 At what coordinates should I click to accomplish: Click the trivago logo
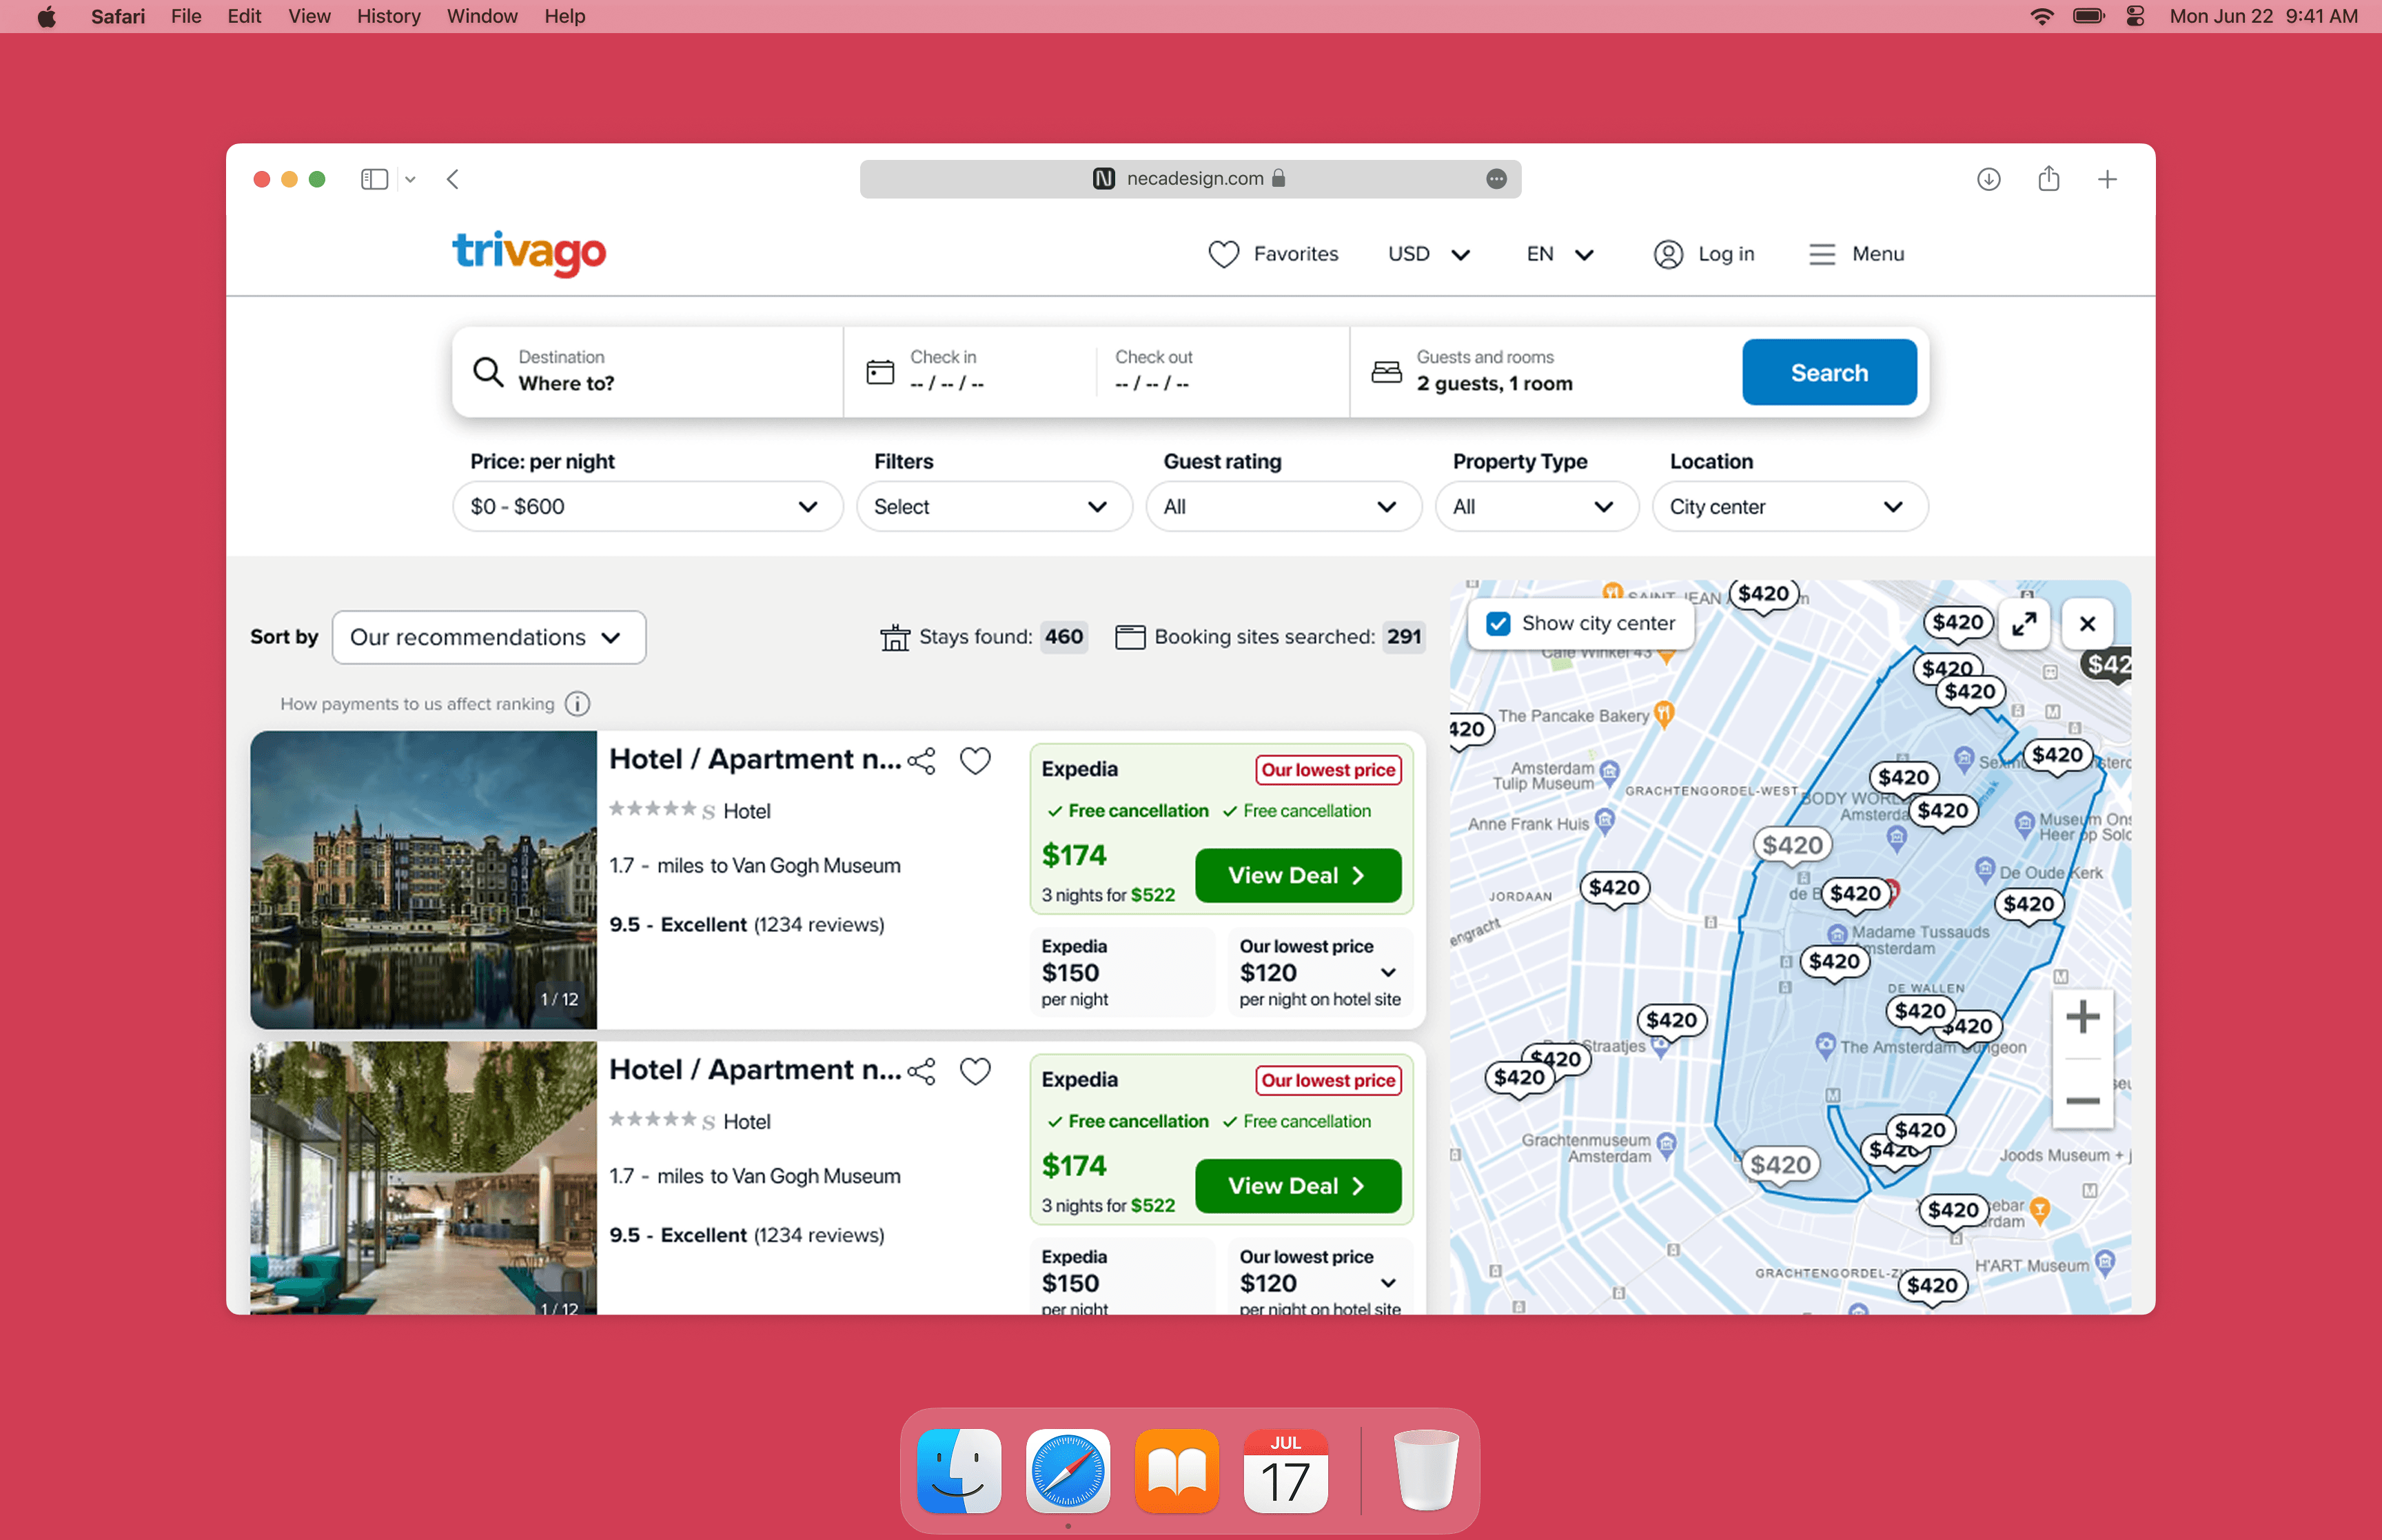529,253
